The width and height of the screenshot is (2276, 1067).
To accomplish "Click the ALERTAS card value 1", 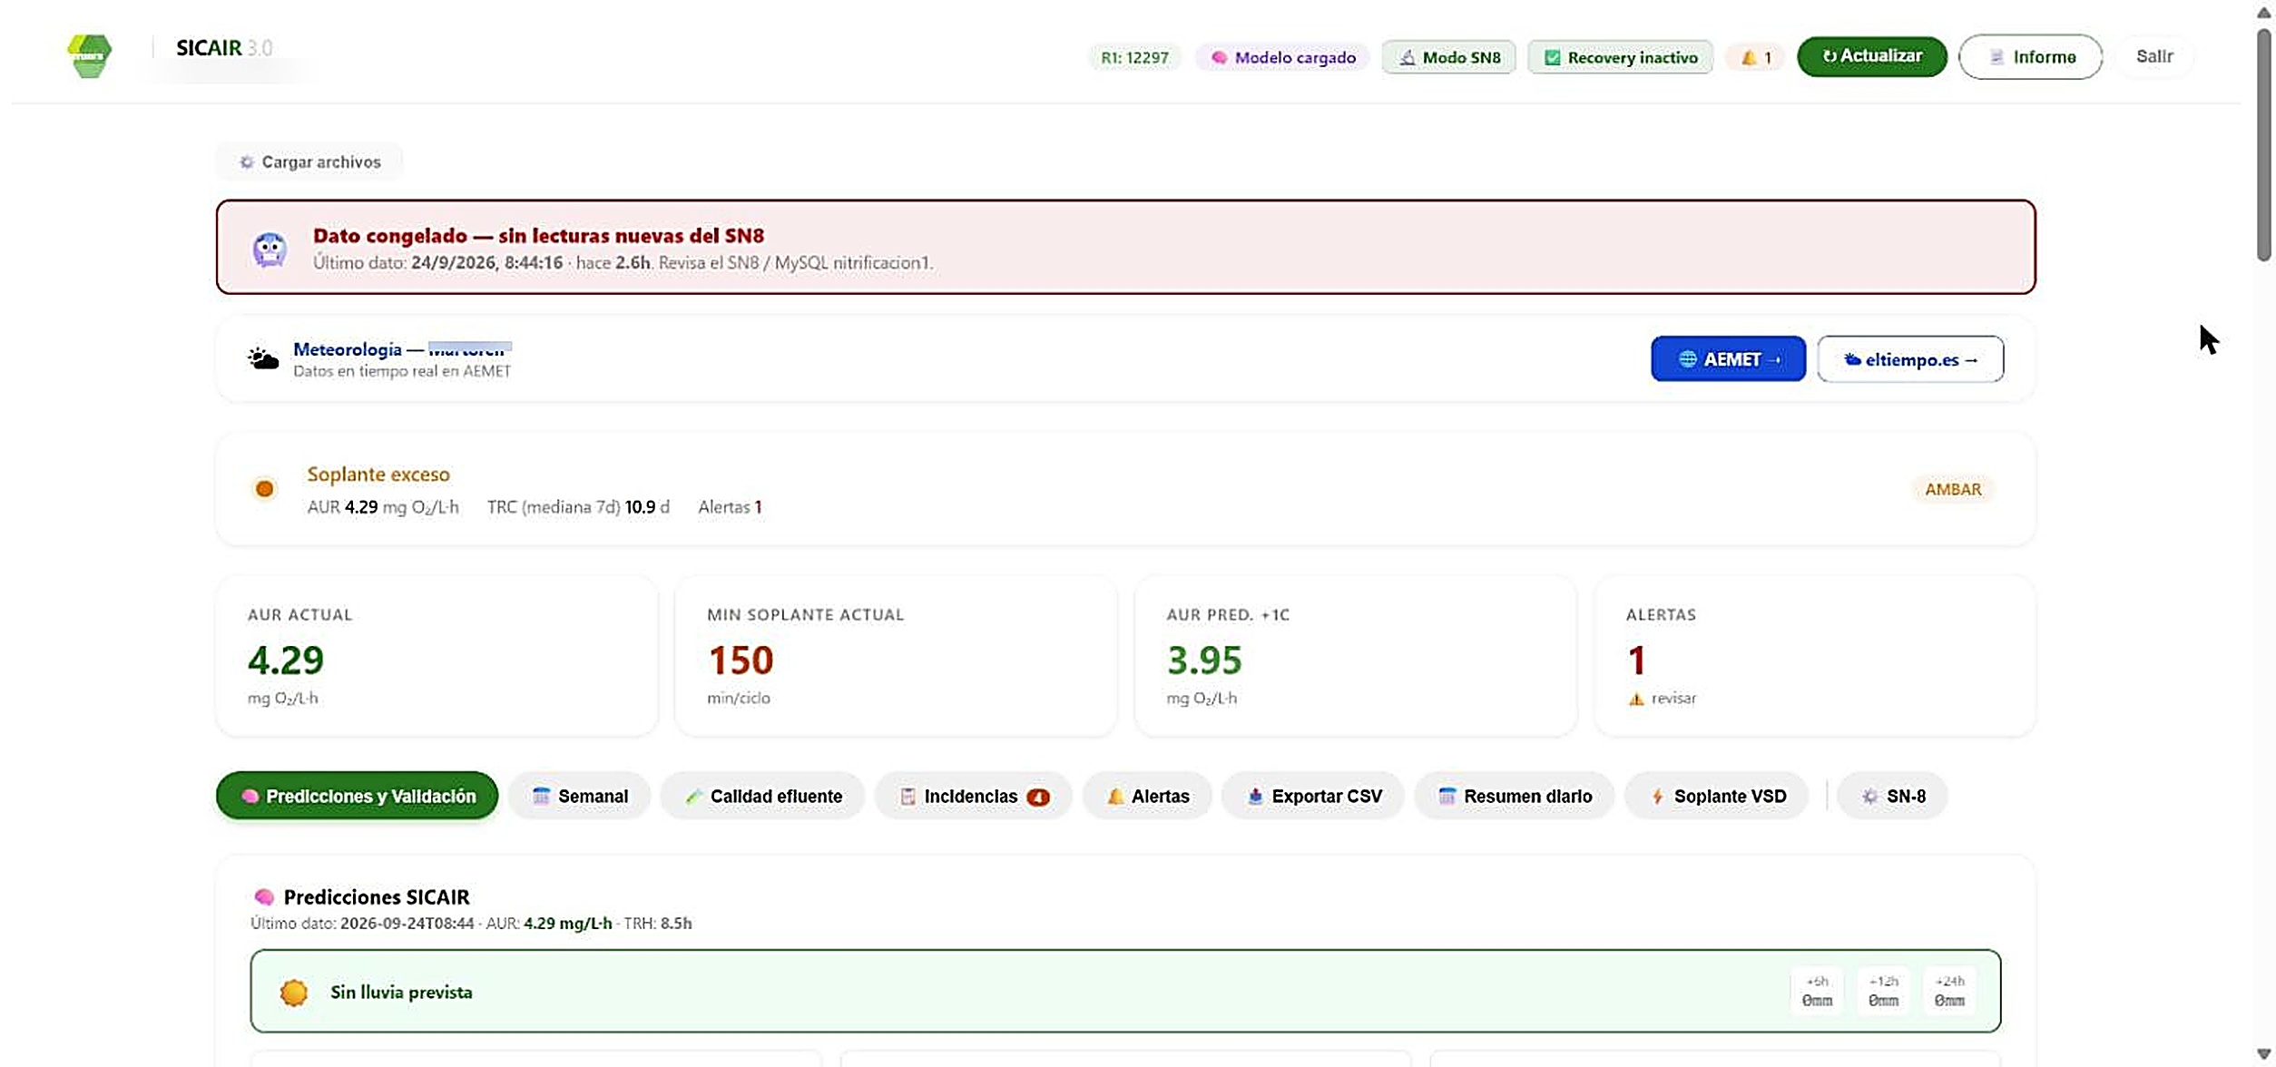I will tap(1636, 660).
